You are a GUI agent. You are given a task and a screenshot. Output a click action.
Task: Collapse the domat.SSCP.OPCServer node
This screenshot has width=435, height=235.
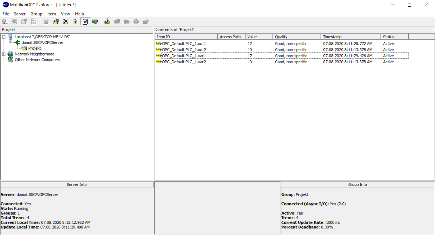point(11,42)
